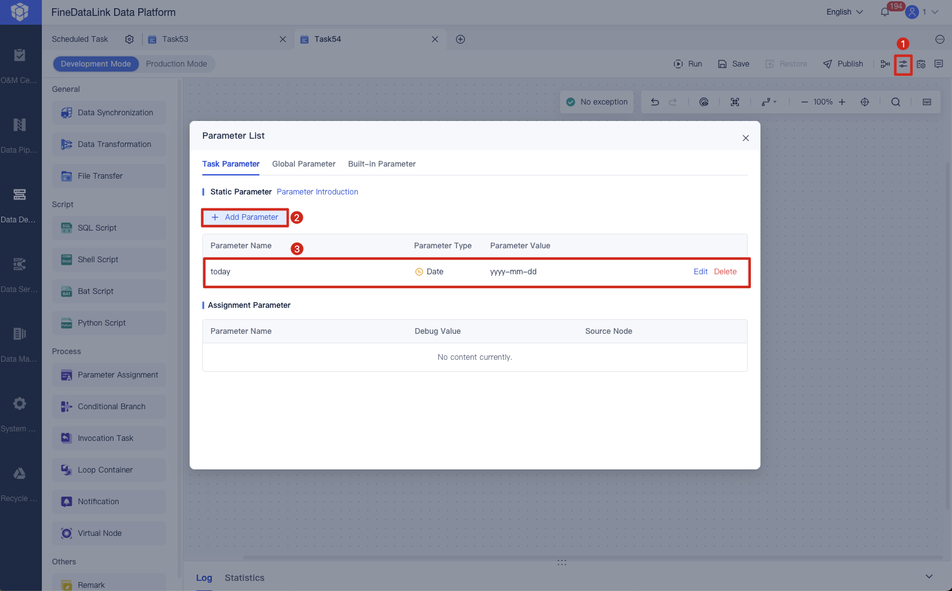Click the Publish button
Image resolution: width=952 pixels, height=591 pixels.
[843, 64]
